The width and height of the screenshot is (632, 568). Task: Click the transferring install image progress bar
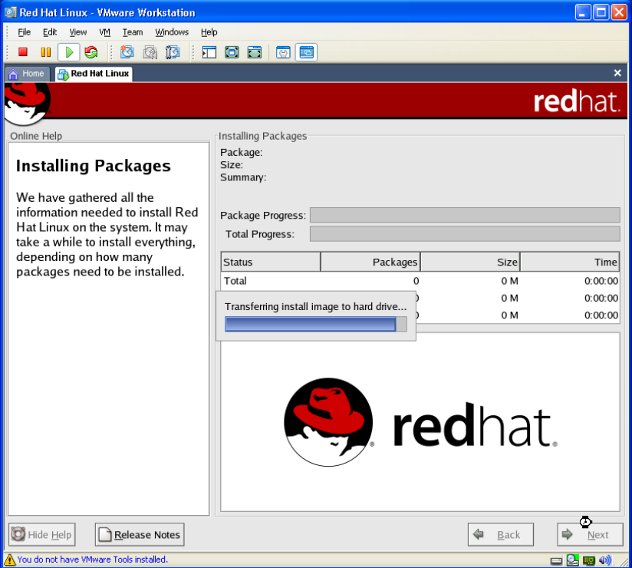[x=315, y=324]
